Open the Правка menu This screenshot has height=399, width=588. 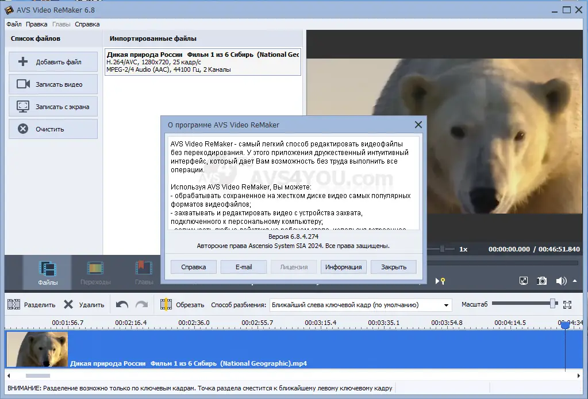(x=36, y=24)
